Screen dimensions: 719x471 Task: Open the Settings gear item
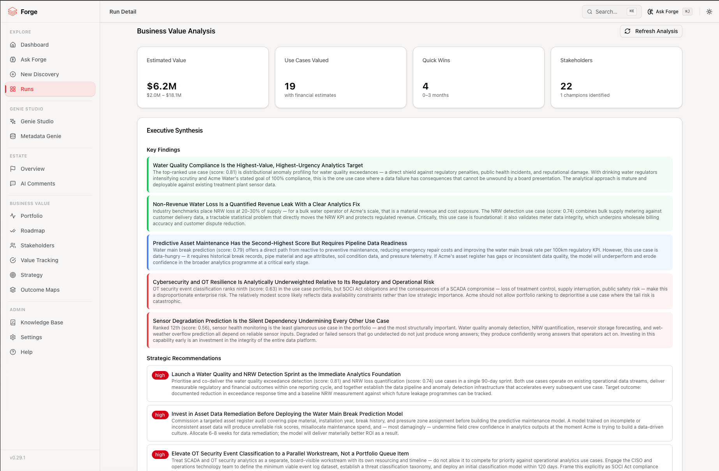tap(50, 337)
